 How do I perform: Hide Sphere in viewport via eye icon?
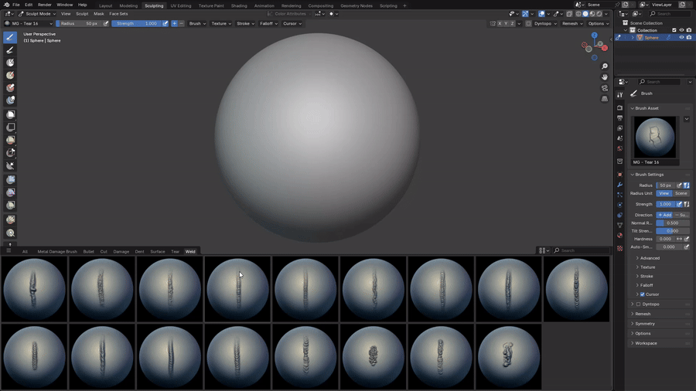click(681, 38)
